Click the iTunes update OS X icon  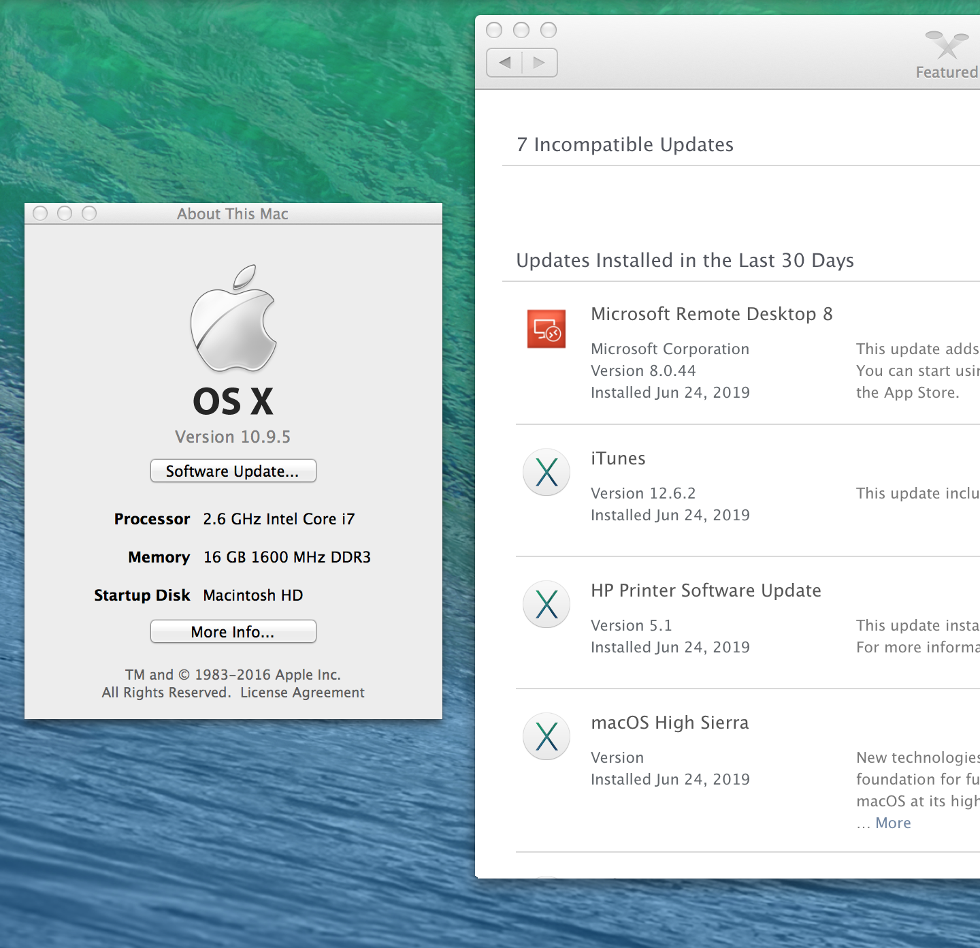click(546, 472)
